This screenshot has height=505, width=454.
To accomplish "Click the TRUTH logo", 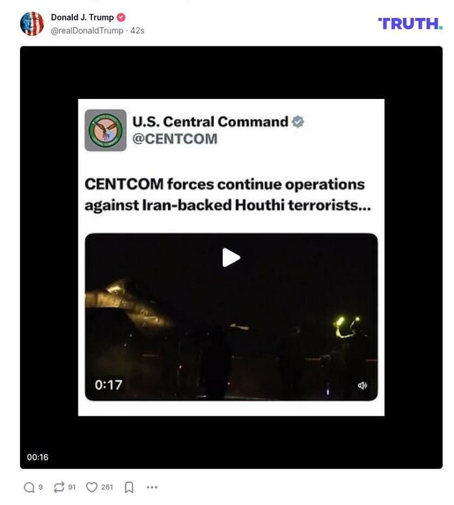I will coord(410,23).
